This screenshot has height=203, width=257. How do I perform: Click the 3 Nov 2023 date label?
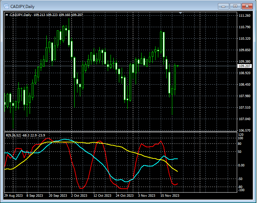tap(146, 195)
